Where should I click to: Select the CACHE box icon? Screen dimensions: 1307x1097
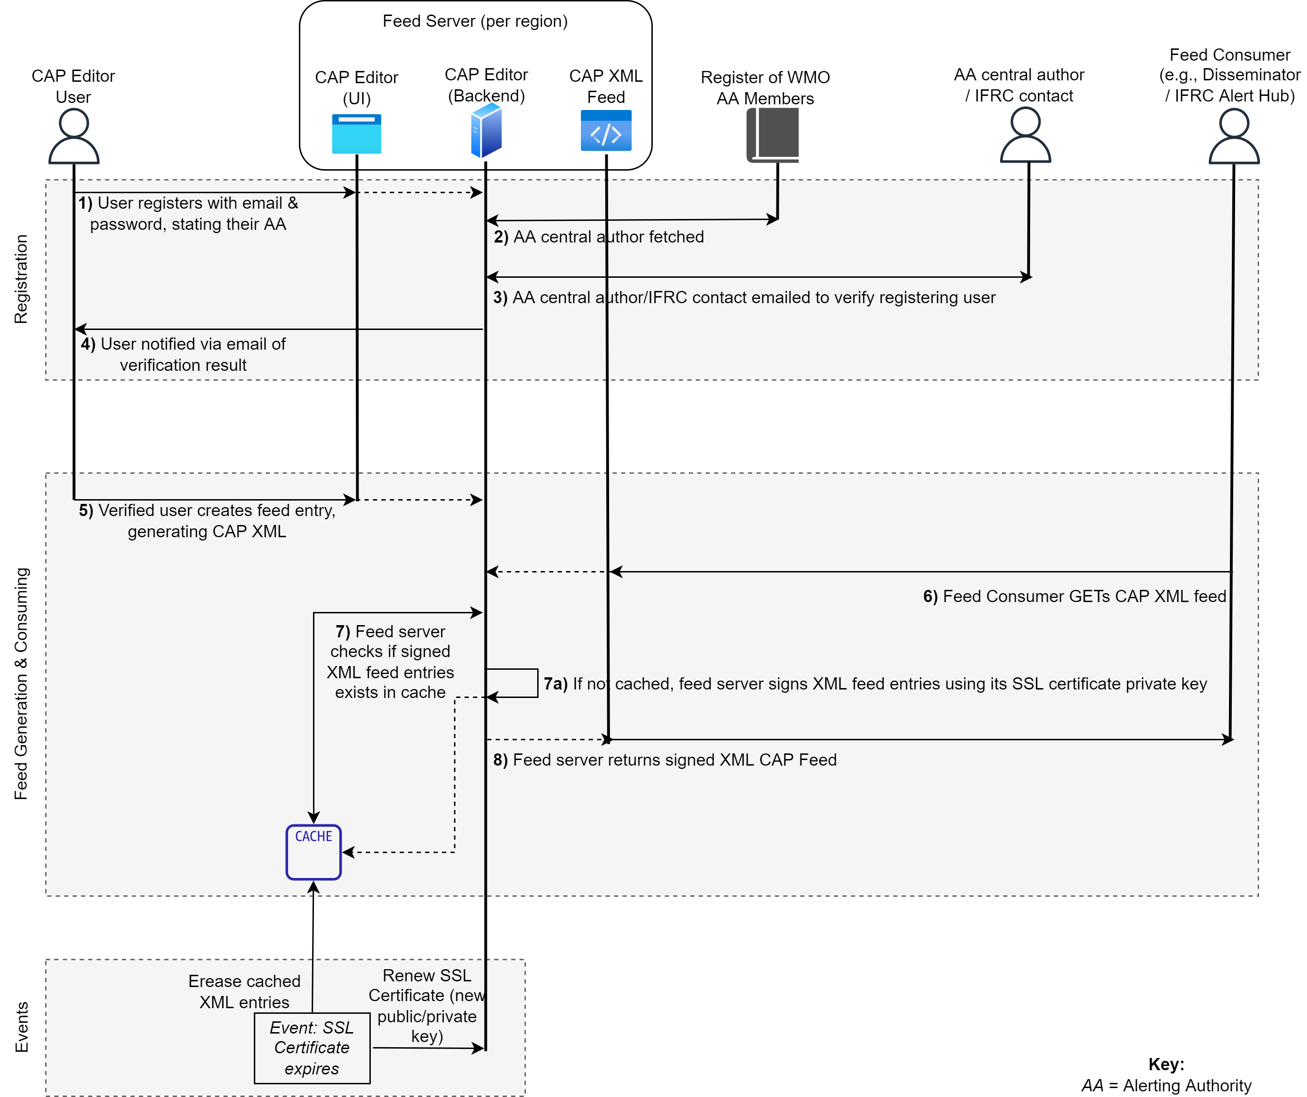coord(313,852)
